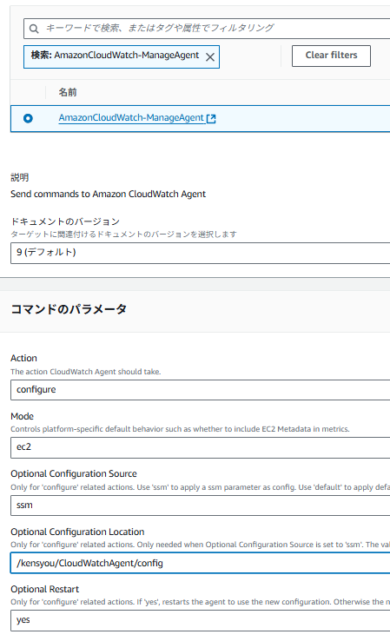Click the 名前 column header
390x641 pixels.
coord(68,92)
